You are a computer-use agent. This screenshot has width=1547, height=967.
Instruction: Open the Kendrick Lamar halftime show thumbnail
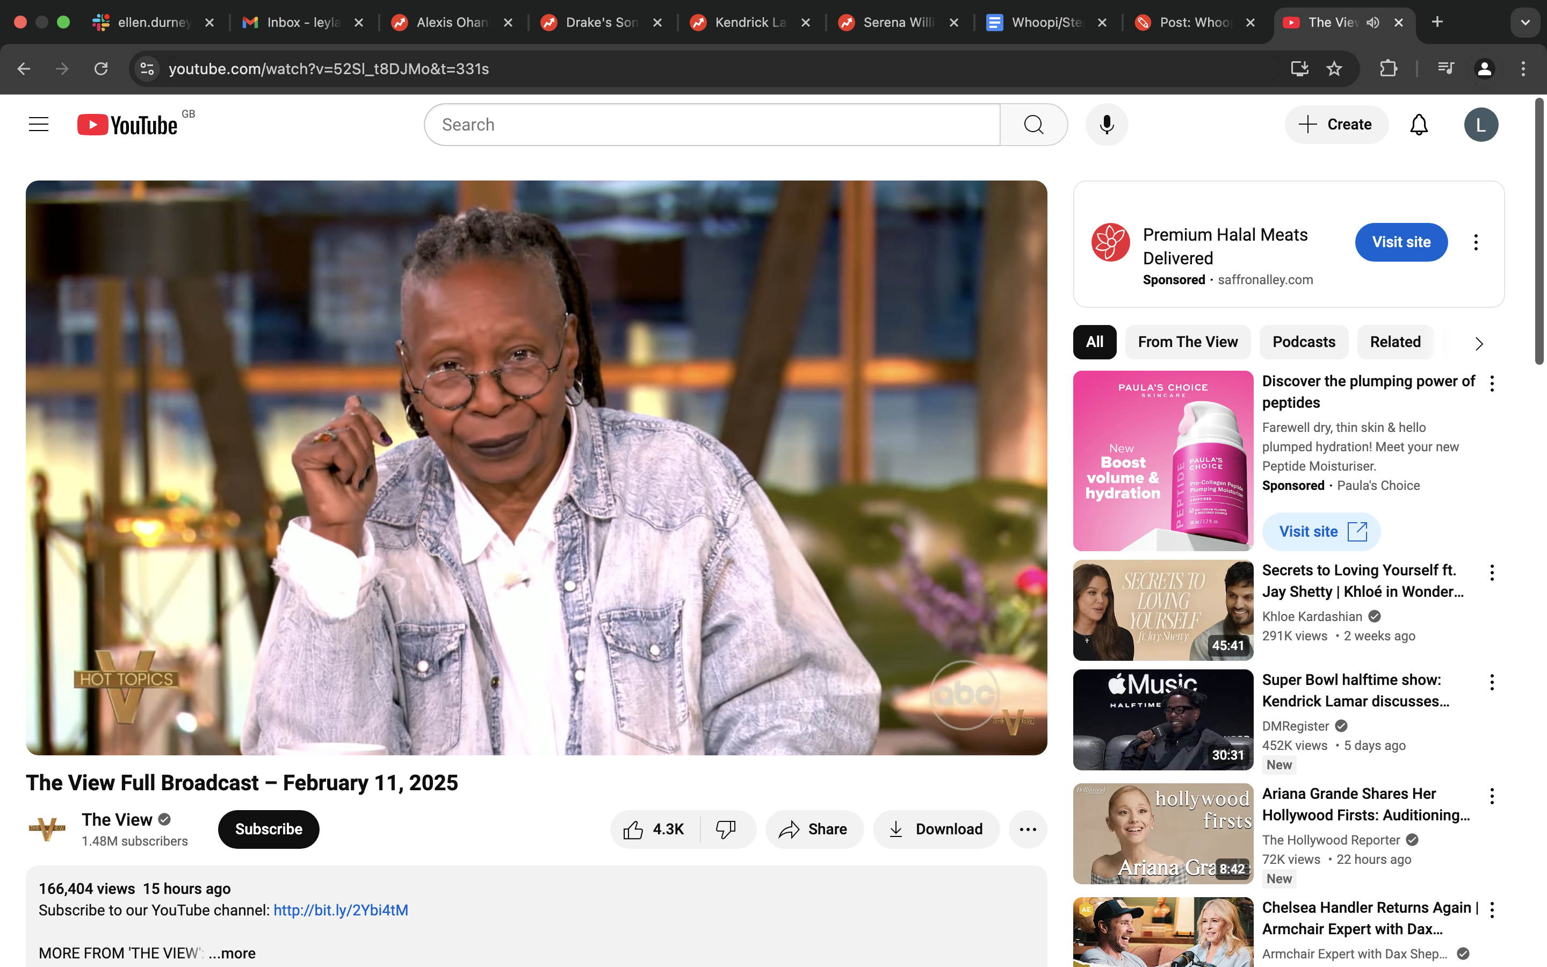(1162, 719)
